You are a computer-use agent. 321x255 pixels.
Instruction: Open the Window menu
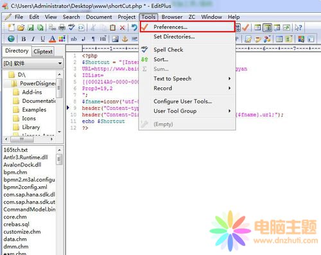click(211, 17)
